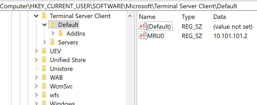Expand the Unified Store key
Screen dimensions: 257x105
coord(36,60)
